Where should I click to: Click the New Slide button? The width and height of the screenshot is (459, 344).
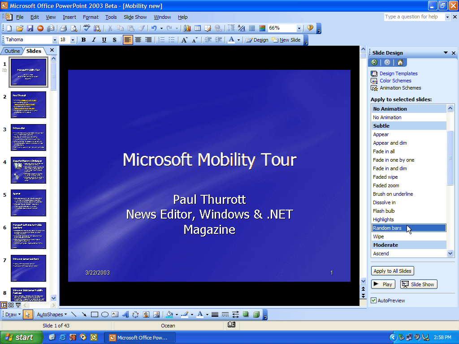click(x=286, y=40)
